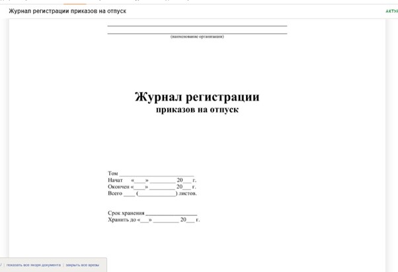Click the '(наименование организации)' caption

point(197,37)
